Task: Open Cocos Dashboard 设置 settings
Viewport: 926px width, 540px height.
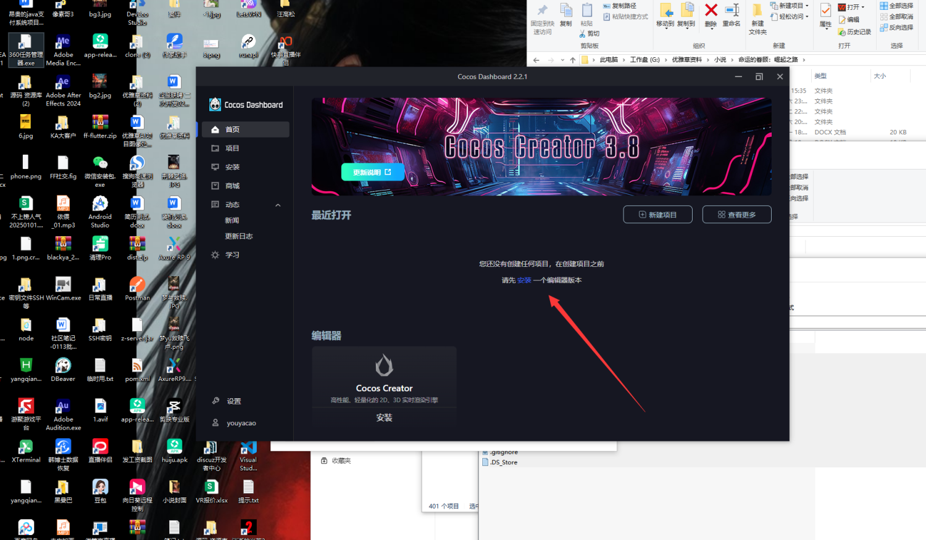Action: (233, 401)
